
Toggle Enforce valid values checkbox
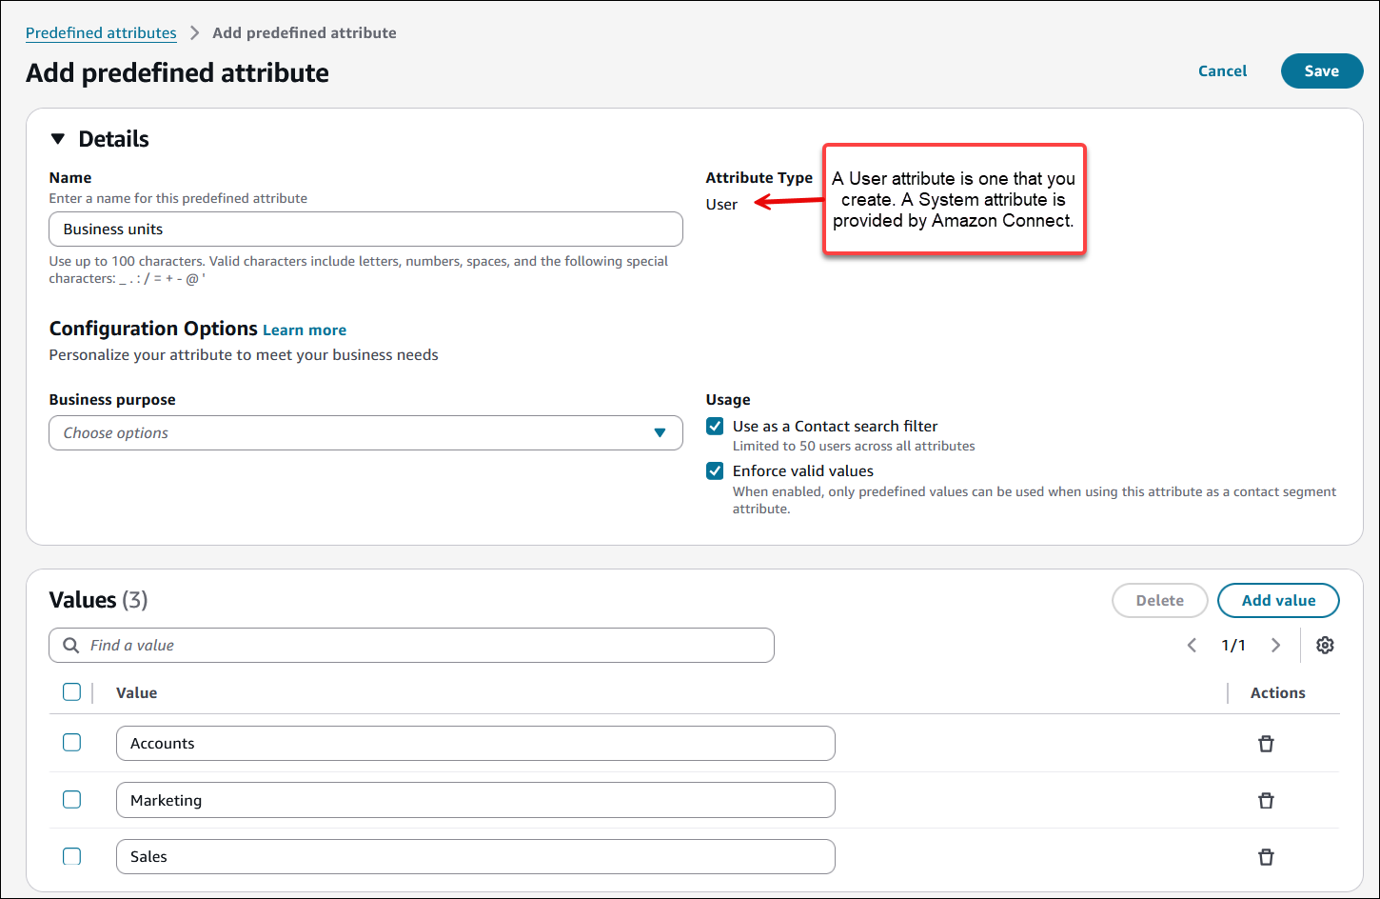pyautogui.click(x=715, y=471)
